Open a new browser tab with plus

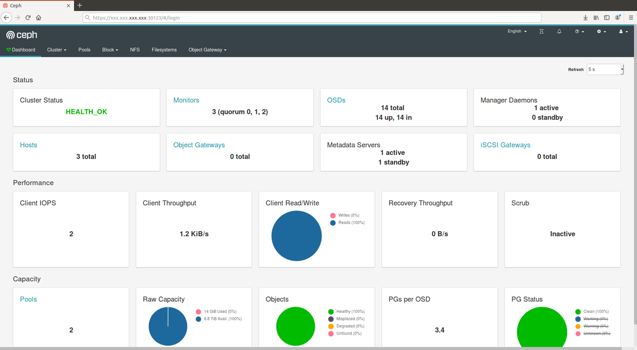[80, 5]
